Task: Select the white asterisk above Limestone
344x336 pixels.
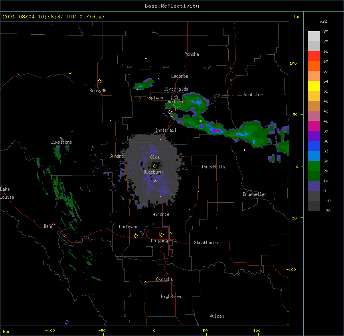Action: 61,138
